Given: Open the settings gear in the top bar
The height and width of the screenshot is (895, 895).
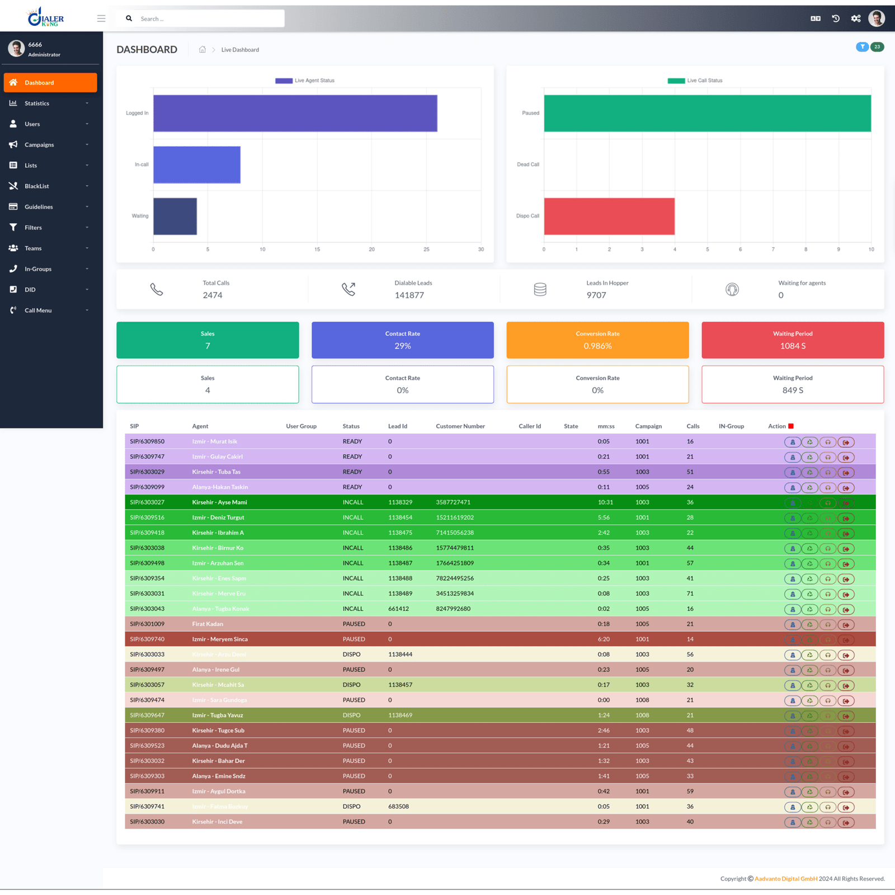Looking at the screenshot, I should click(x=855, y=18).
